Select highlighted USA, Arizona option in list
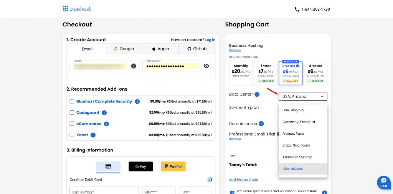The image size is (393, 194). (x=303, y=169)
